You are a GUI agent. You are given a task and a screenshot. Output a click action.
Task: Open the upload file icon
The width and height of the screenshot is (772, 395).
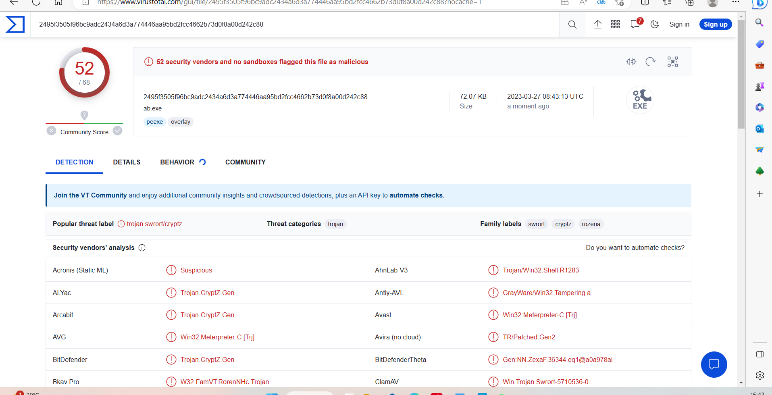[598, 25]
